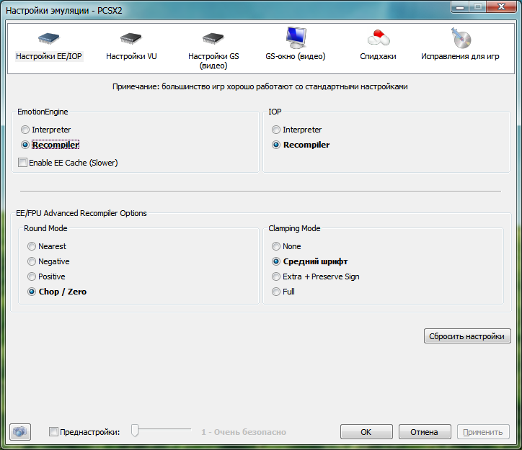Open the Настройки GS (видео) chip icon
This screenshot has height=450, width=522.
pos(213,39)
